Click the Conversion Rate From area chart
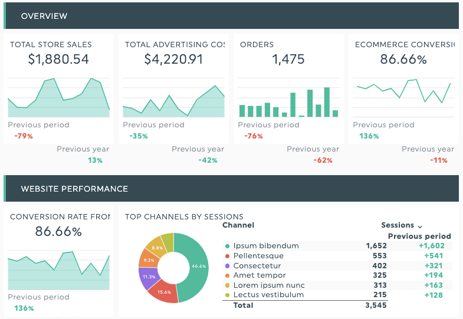The width and height of the screenshot is (463, 319). [59, 270]
